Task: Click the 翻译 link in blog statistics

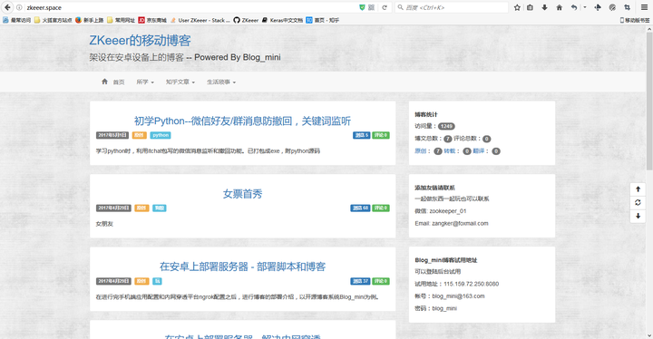Action: click(479, 150)
